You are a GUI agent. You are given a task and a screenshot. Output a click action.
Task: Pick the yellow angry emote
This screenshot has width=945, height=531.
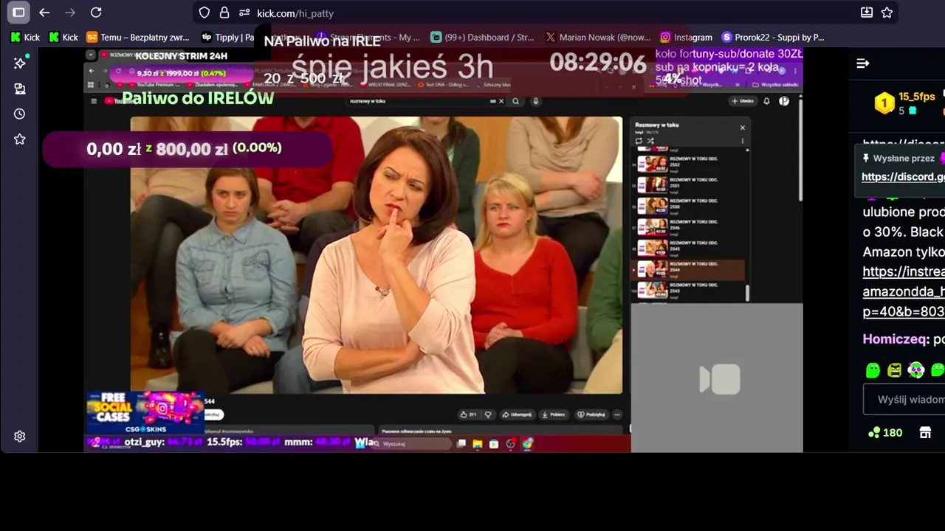click(894, 370)
